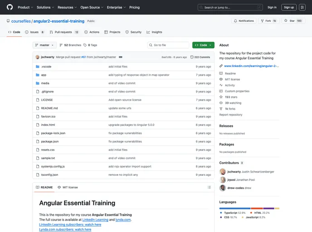Click the Sign in link
The width and height of the screenshot is (312, 232).
pos(272,7)
